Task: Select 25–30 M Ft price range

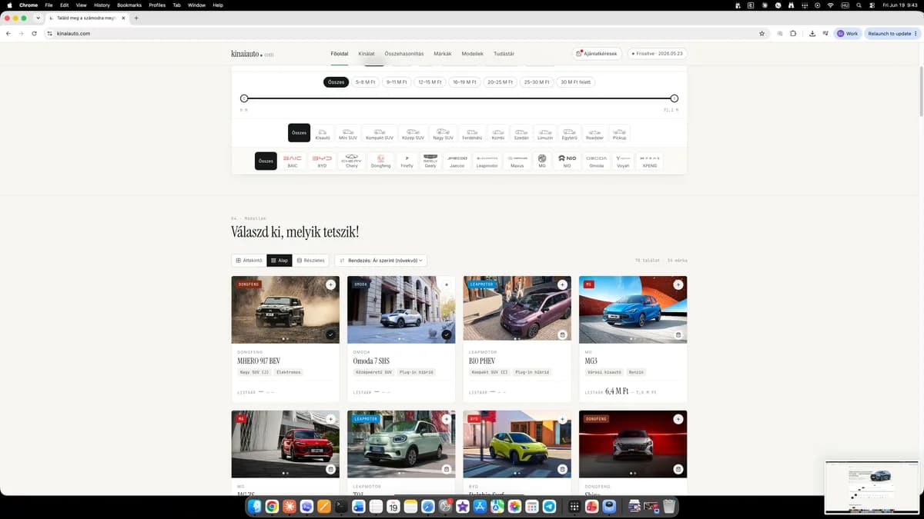Action: 536,82
